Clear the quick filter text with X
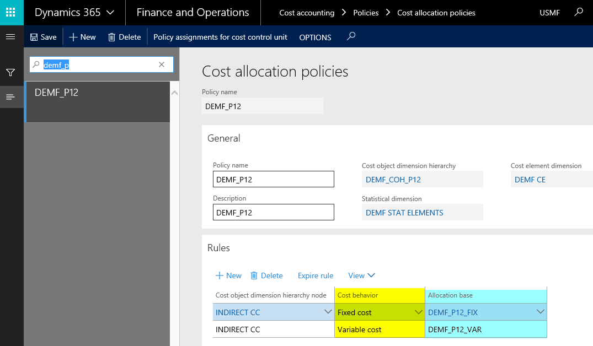The width and height of the screenshot is (593, 346). [162, 64]
